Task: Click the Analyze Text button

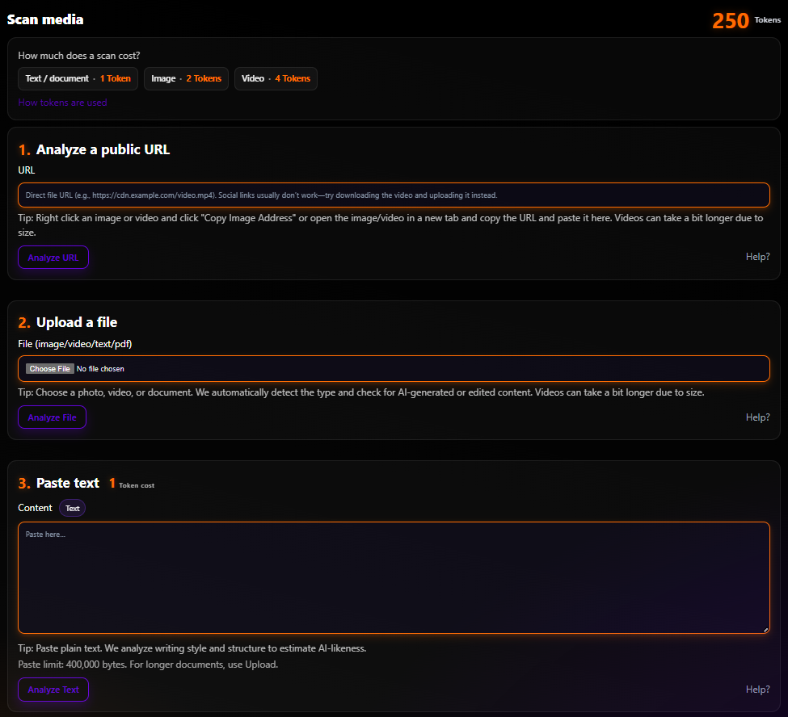Action: 53,690
